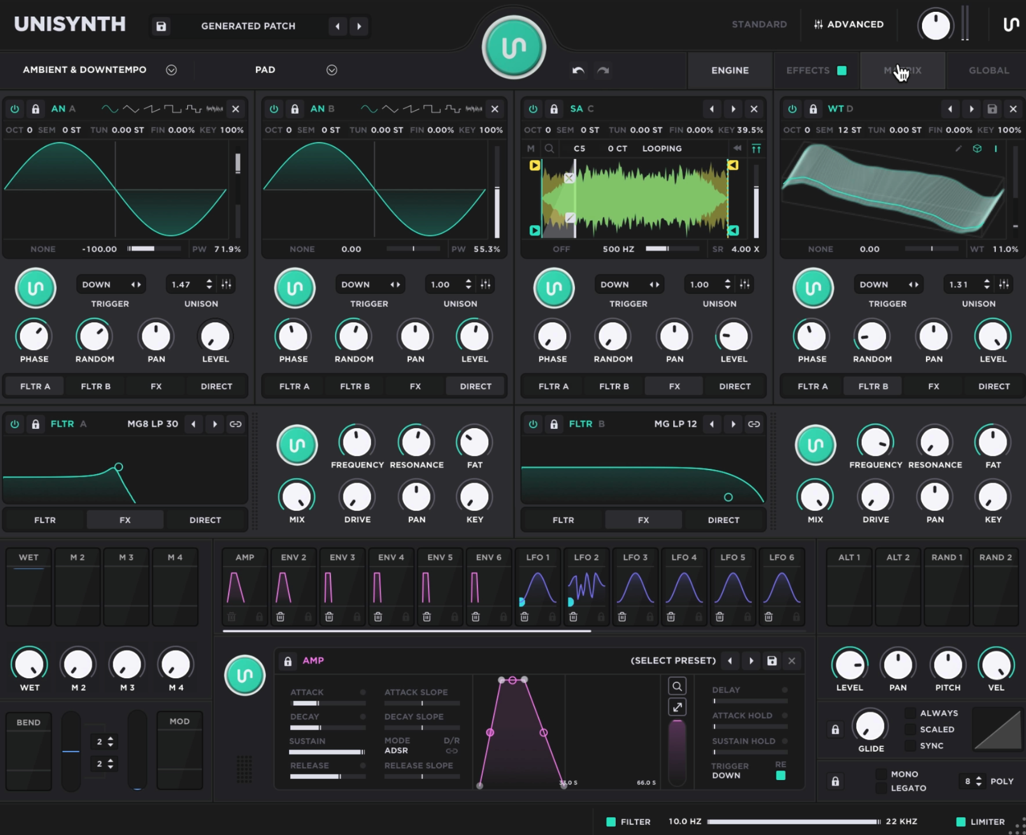Toggle power for FLTR A
The width and height of the screenshot is (1026, 835).
click(x=15, y=424)
